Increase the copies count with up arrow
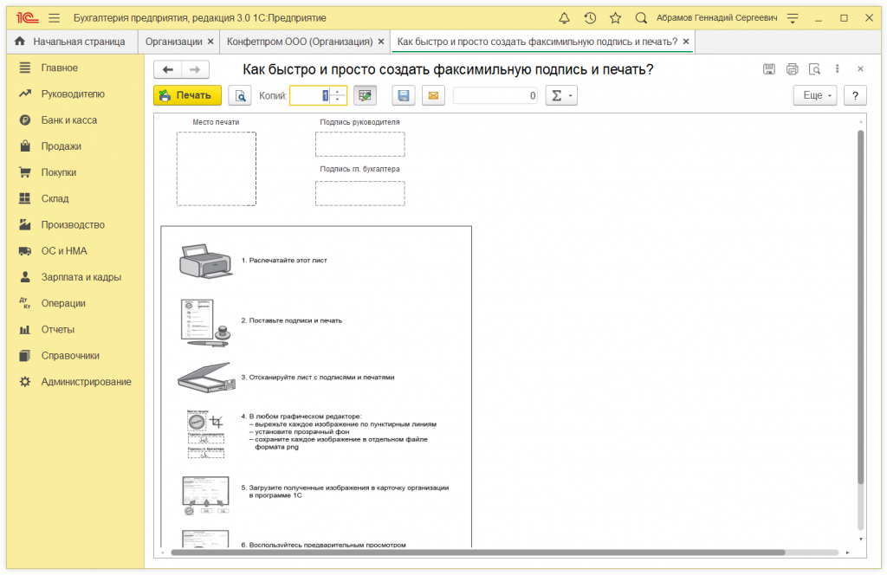Viewport: 887px width, 575px height. click(x=339, y=92)
